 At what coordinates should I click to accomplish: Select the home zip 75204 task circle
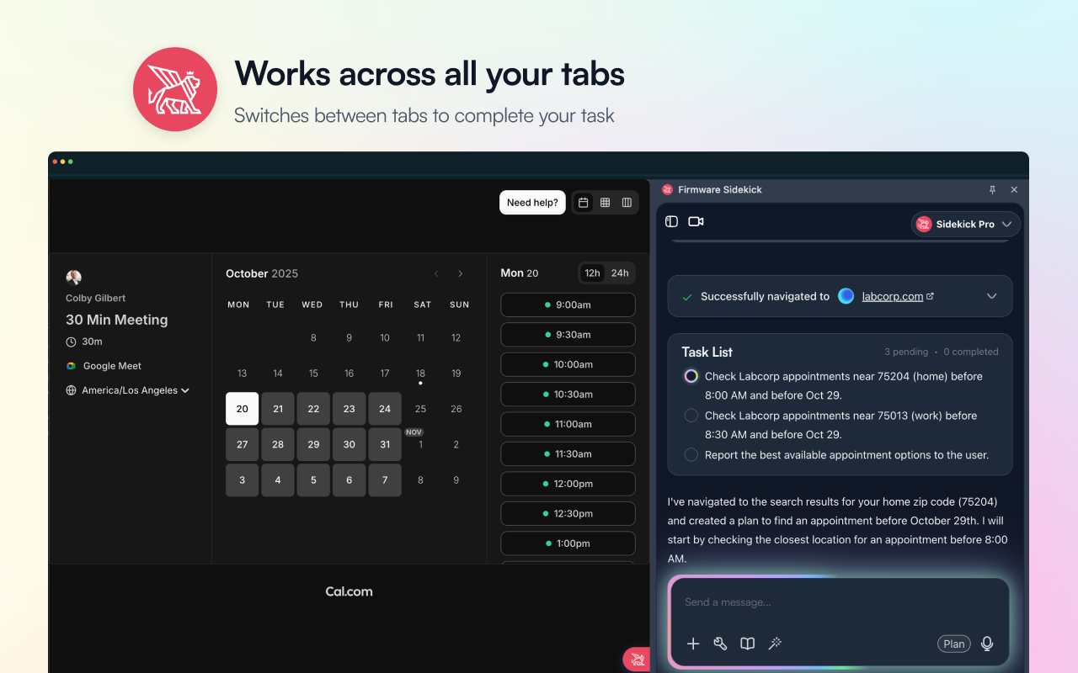(691, 376)
